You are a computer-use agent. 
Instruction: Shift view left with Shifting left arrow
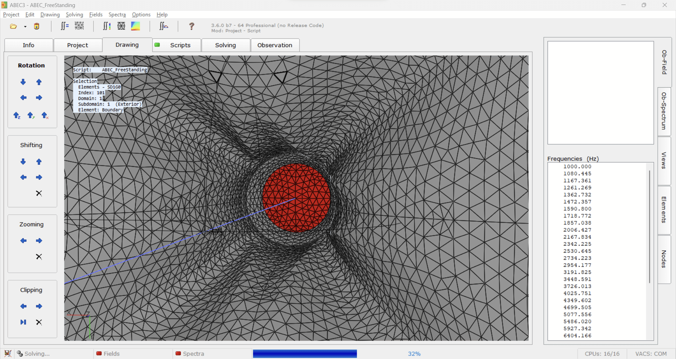[23, 177]
